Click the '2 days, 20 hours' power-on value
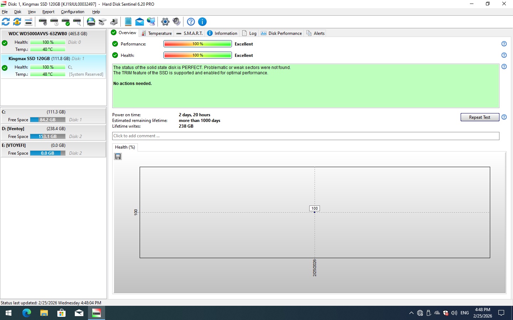The height and width of the screenshot is (320, 513). click(x=195, y=115)
